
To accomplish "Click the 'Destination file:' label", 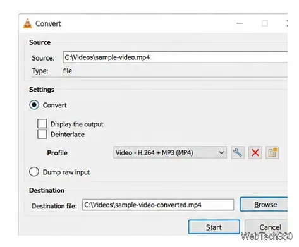I will (x=54, y=206).
